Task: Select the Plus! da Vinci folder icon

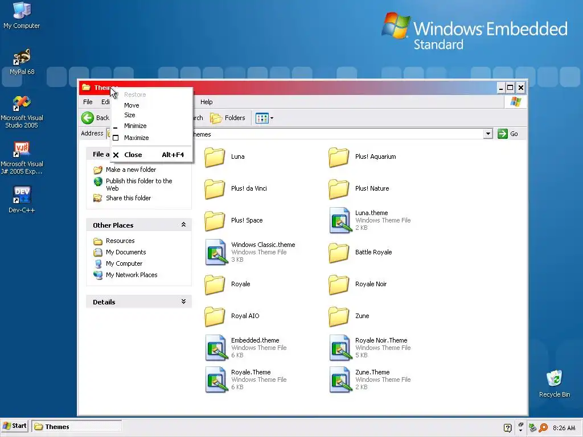Action: pyautogui.click(x=215, y=189)
